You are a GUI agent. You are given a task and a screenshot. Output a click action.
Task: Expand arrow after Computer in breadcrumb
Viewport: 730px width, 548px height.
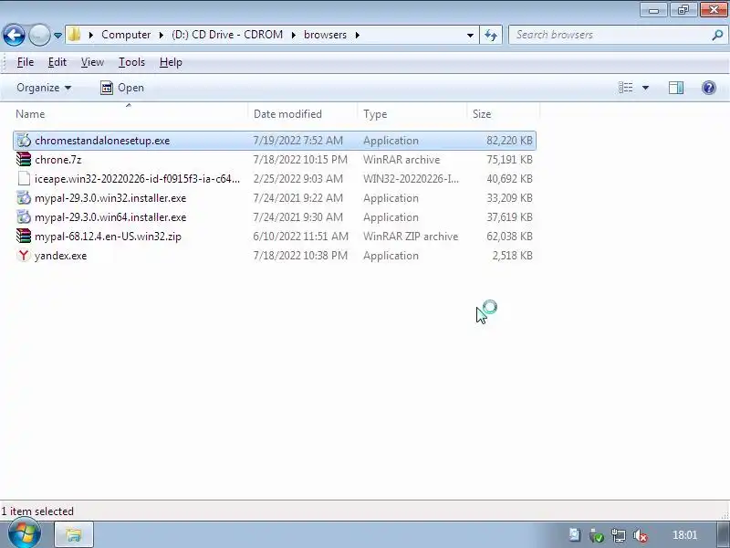(162, 35)
